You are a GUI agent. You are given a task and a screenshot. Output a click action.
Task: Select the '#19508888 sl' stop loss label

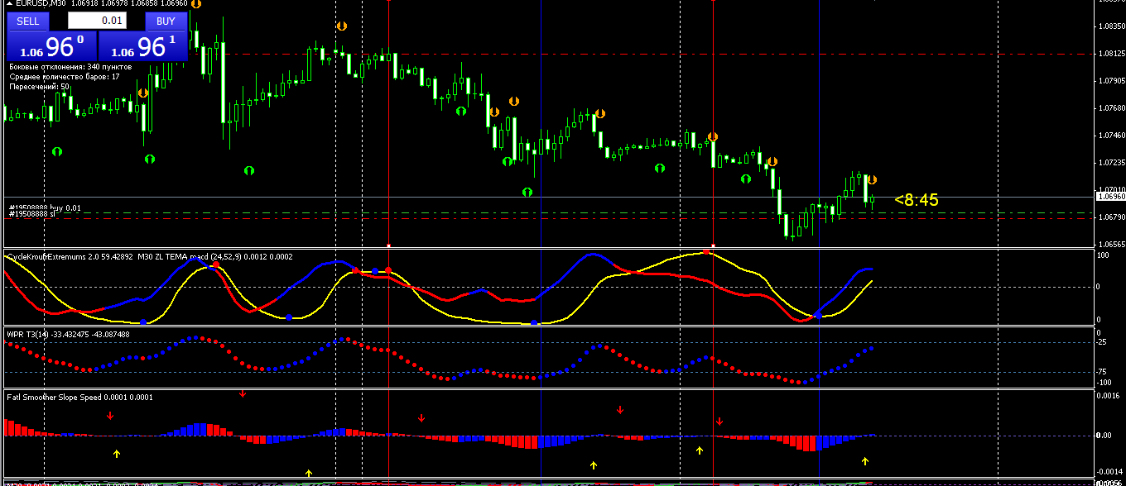point(31,214)
